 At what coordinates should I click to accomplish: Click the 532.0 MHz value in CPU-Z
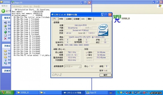[x=72, y=60]
